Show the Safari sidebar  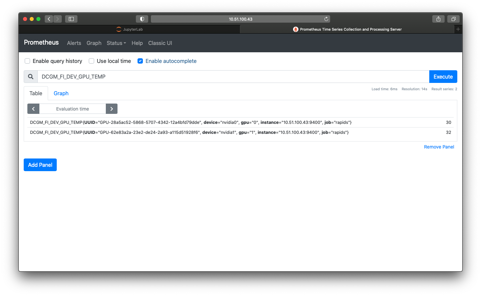(x=71, y=19)
